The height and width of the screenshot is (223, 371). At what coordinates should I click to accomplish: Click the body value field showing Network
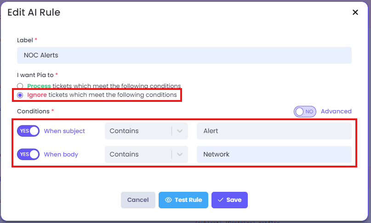click(x=274, y=154)
